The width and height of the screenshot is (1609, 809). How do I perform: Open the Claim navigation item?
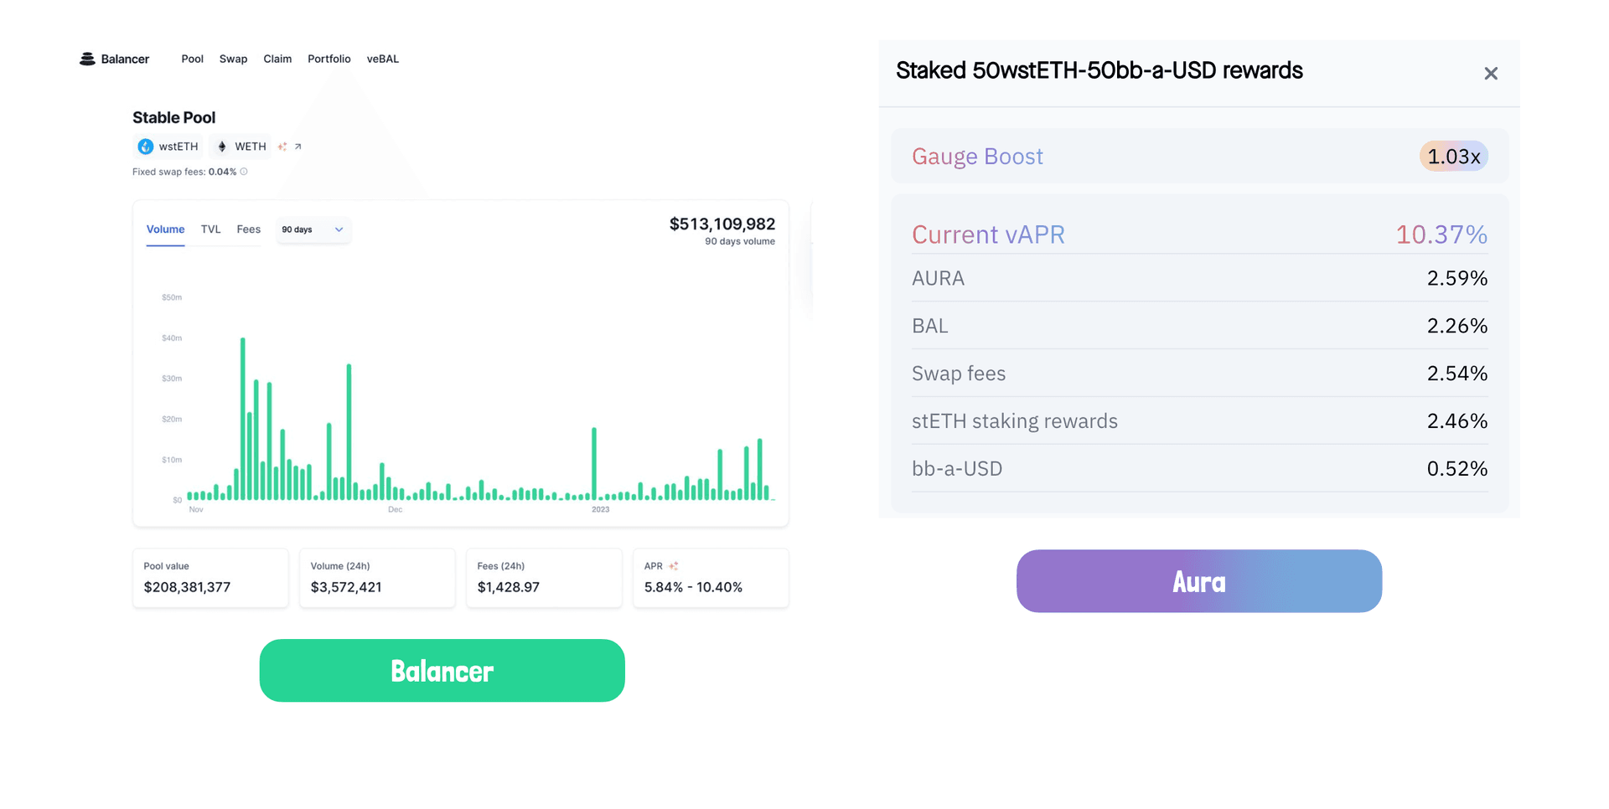point(277,59)
